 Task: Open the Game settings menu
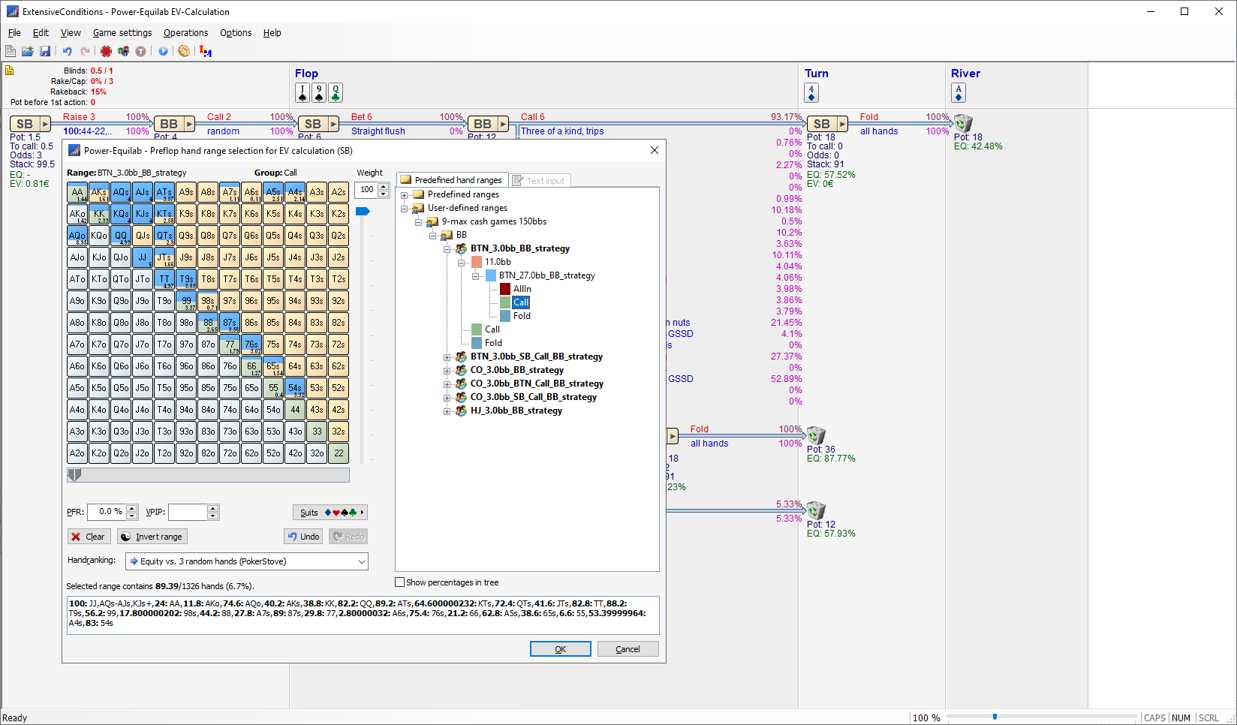tap(122, 33)
